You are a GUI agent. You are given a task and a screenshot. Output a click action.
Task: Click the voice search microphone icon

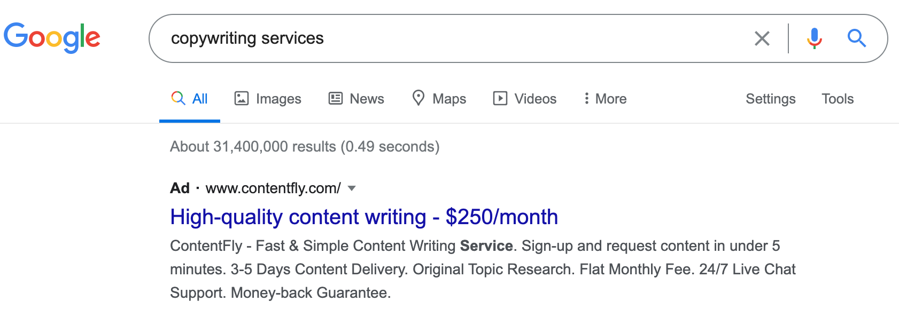tap(813, 38)
